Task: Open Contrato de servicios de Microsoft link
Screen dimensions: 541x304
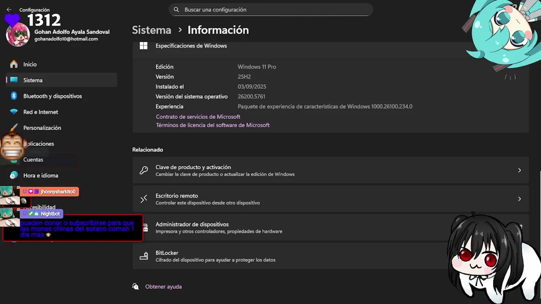Action: click(x=198, y=117)
